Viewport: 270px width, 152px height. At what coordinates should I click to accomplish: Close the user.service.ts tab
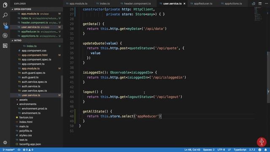184,4
